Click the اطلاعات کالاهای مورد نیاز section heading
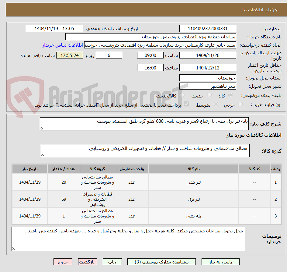 (x=254, y=135)
